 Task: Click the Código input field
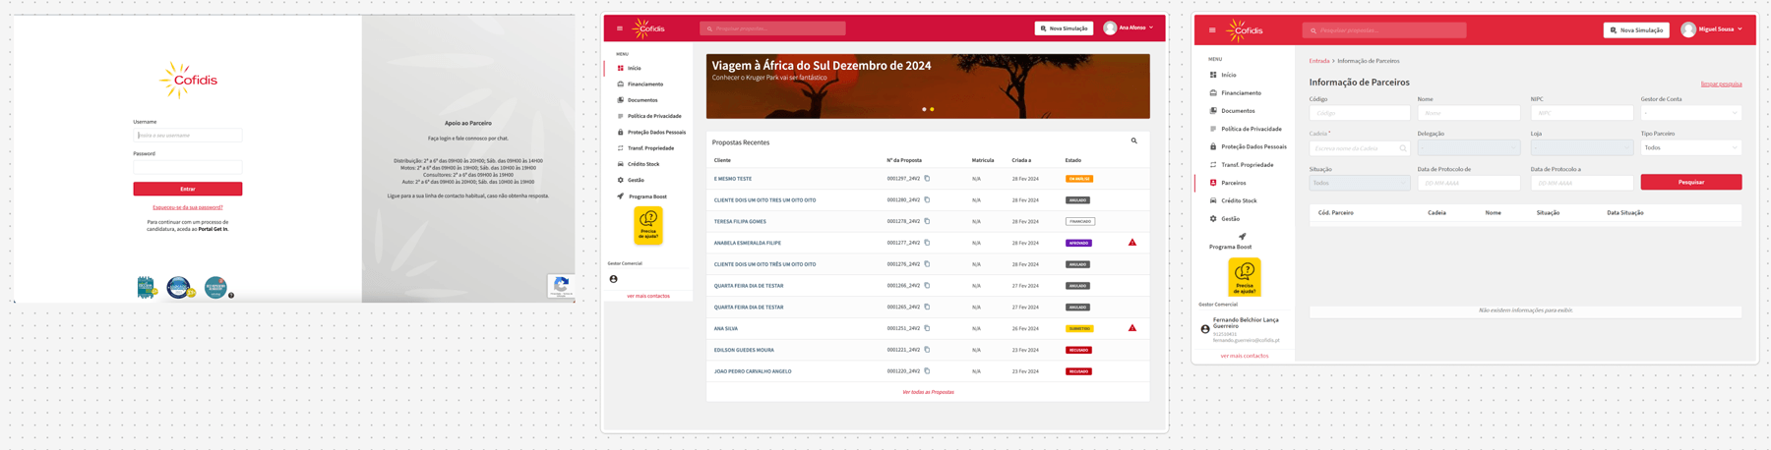1360,113
